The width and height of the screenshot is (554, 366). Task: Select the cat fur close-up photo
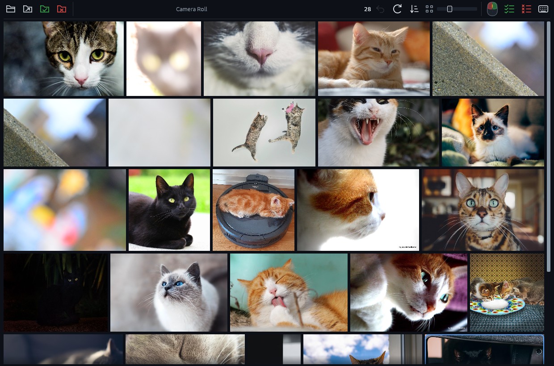pos(185,349)
